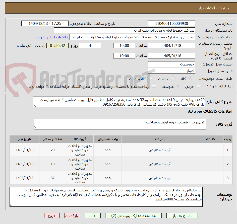Click the general description text area
This screenshot has width=237, height=224.
119,102
